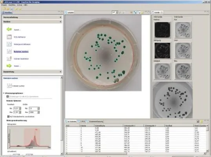Click the Größe Max spinner arrows
Screen dimensions: 211x157
[38, 112]
